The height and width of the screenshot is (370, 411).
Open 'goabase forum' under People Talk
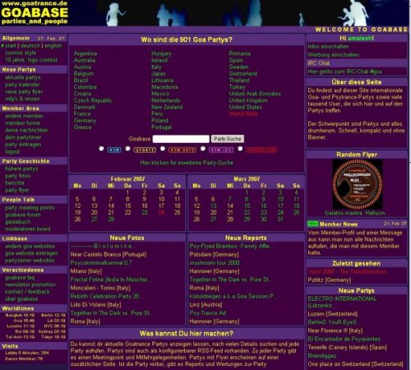[23, 215]
